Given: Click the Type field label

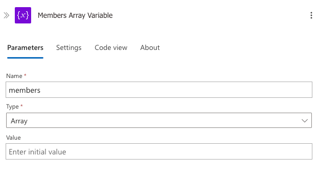Looking at the screenshot, I should [12, 107].
